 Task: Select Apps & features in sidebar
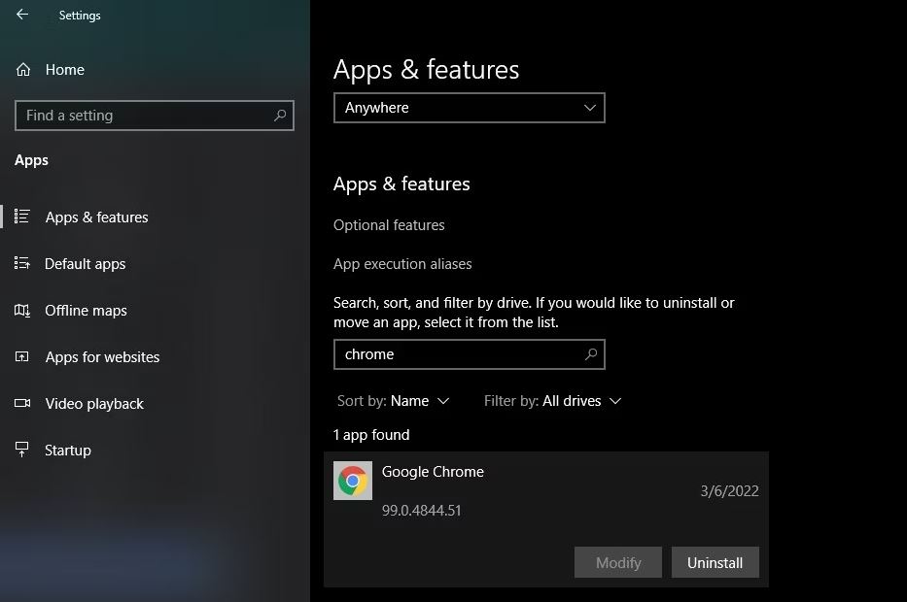click(96, 217)
